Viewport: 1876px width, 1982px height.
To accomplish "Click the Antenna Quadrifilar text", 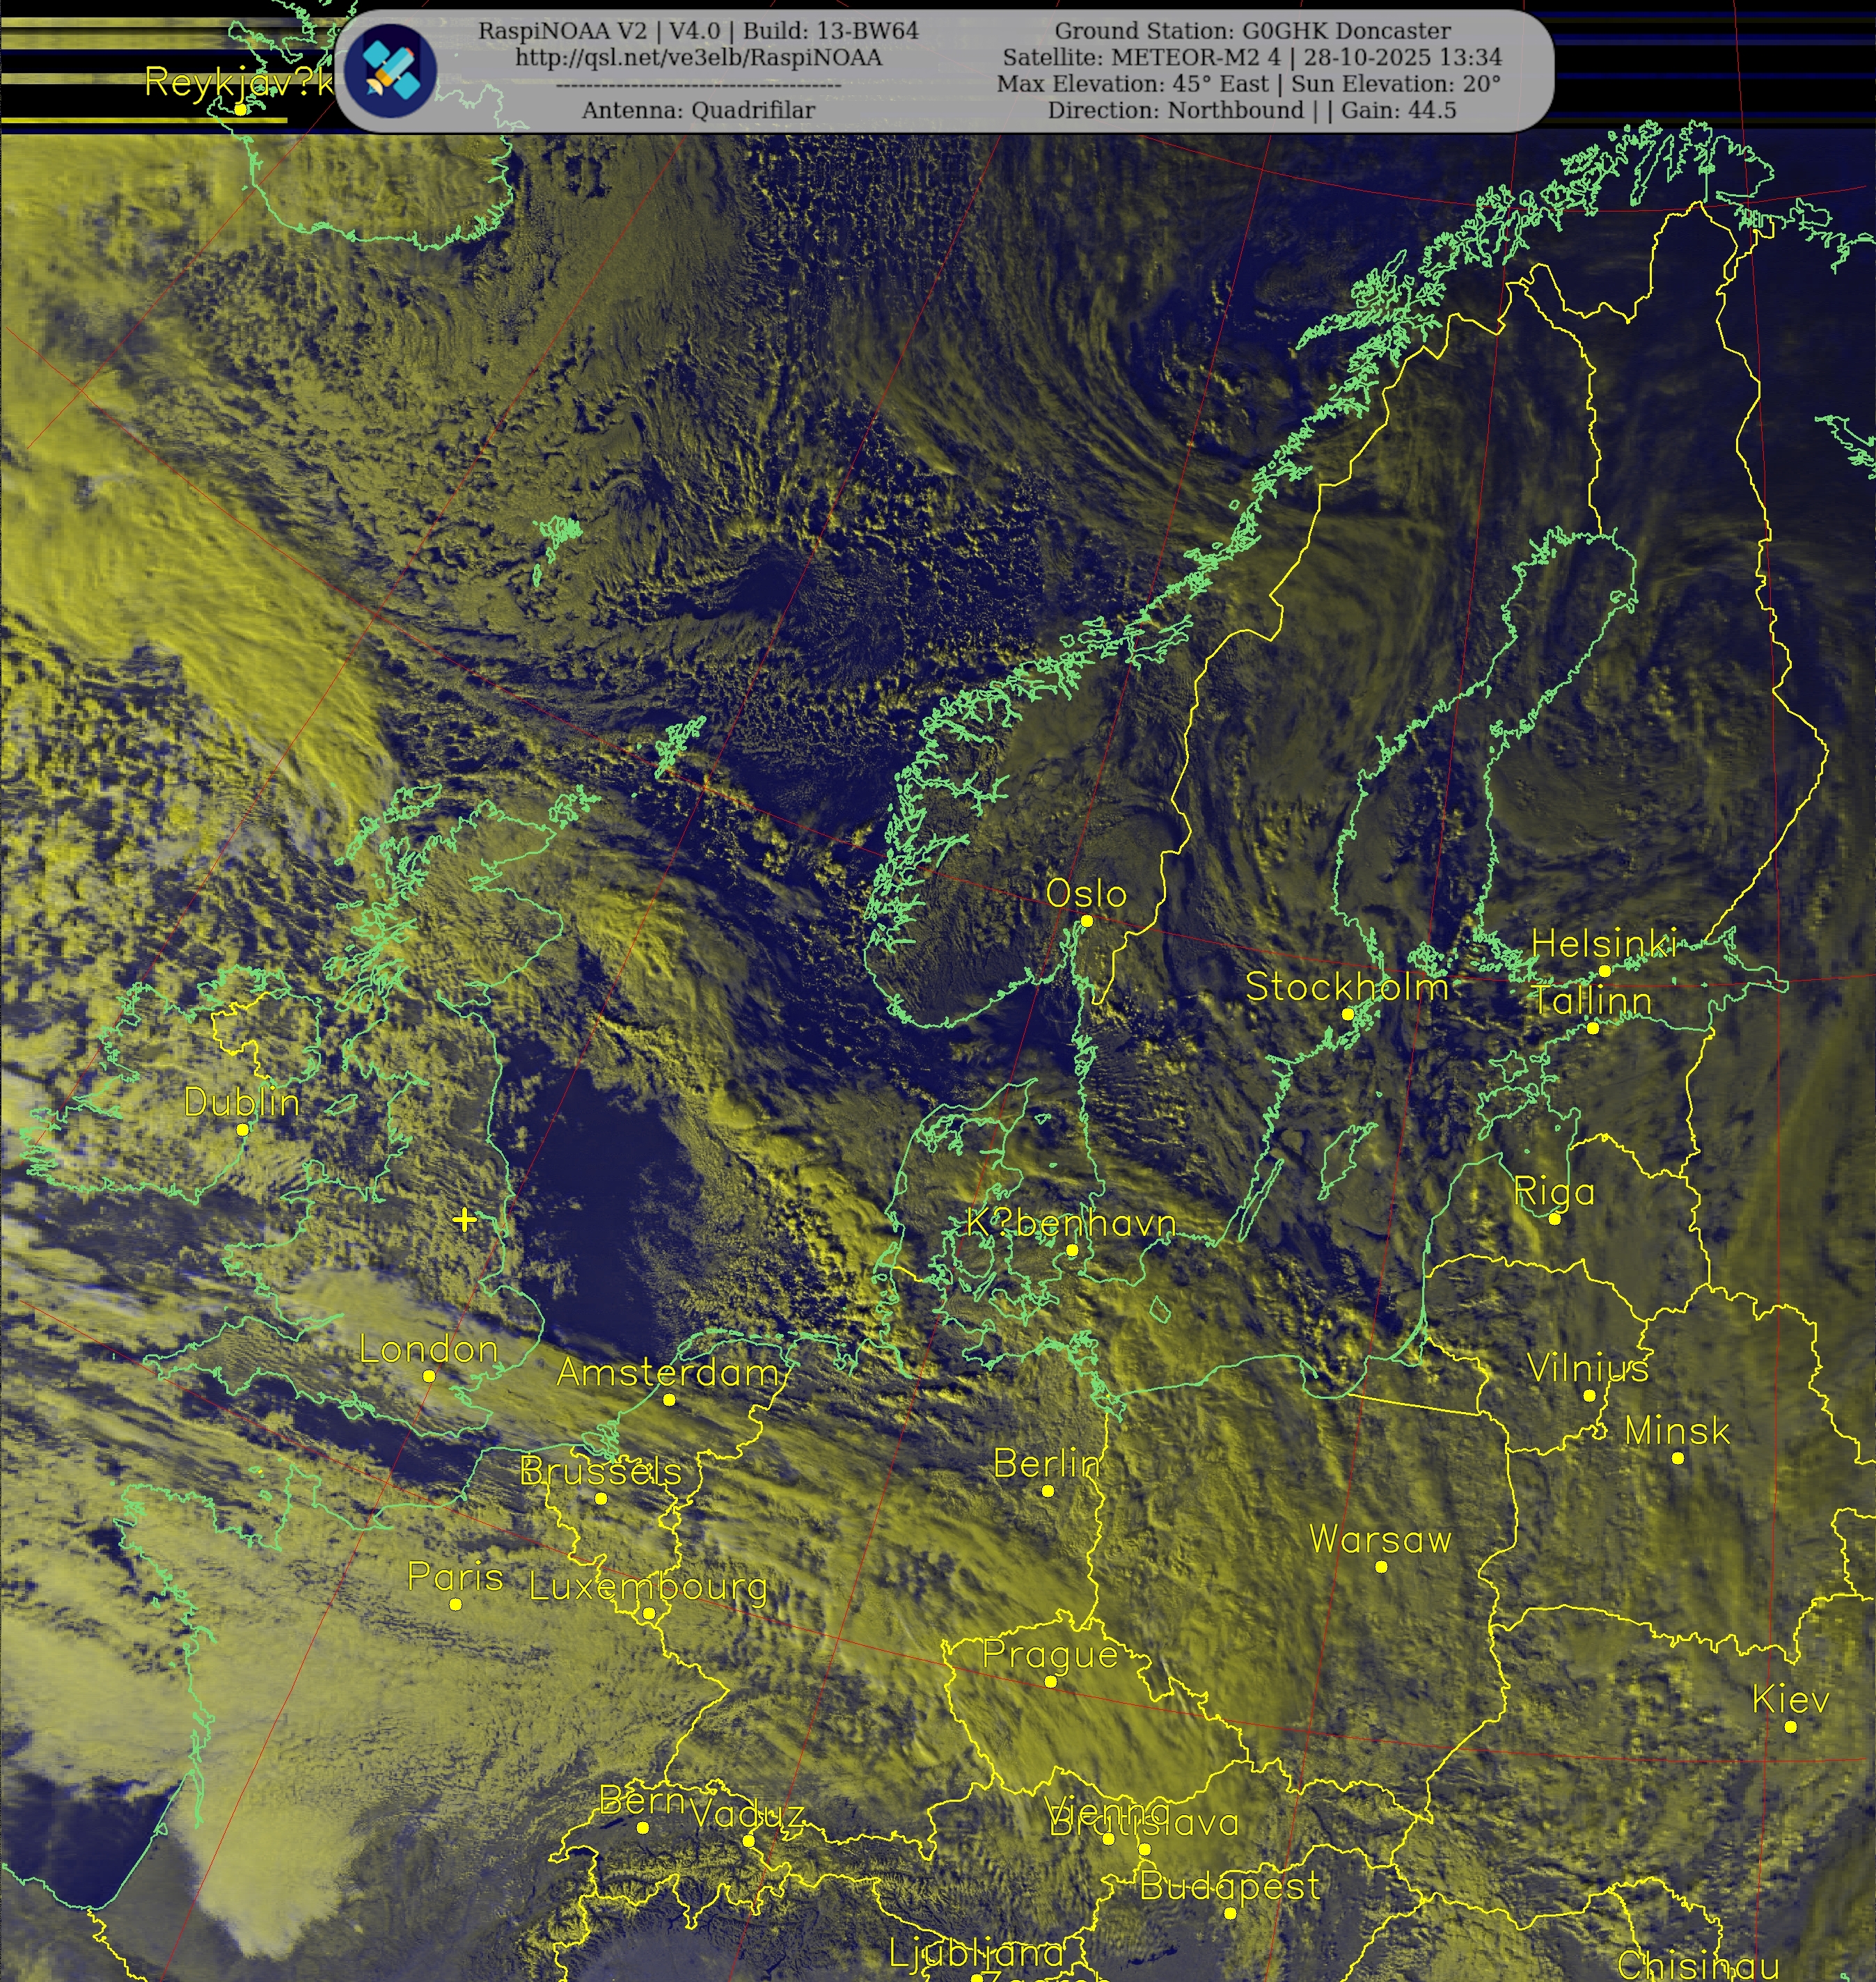I will 698,110.
